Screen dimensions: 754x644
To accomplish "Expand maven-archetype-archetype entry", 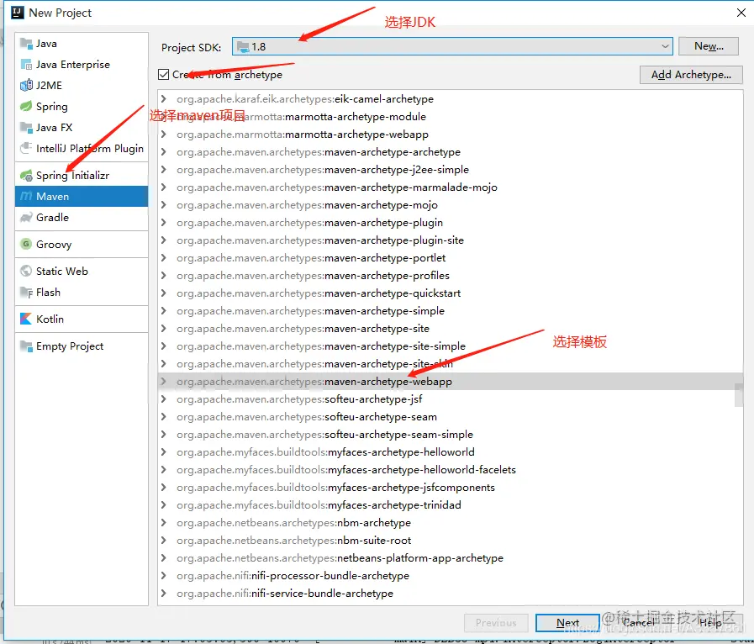I will click(x=164, y=152).
